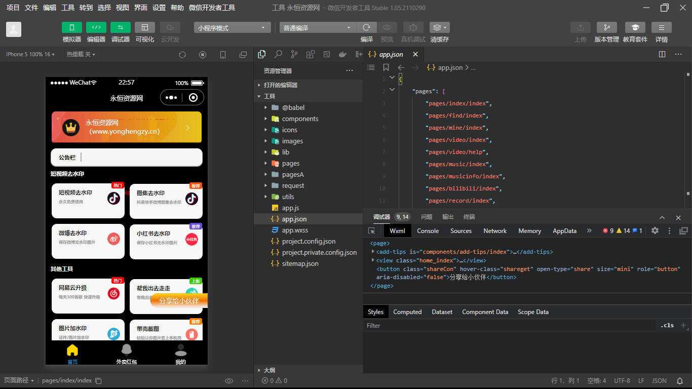Screen dimensions: 692x389
Task: Open the 普通编译 compile mode dropdown
Action: (318, 28)
